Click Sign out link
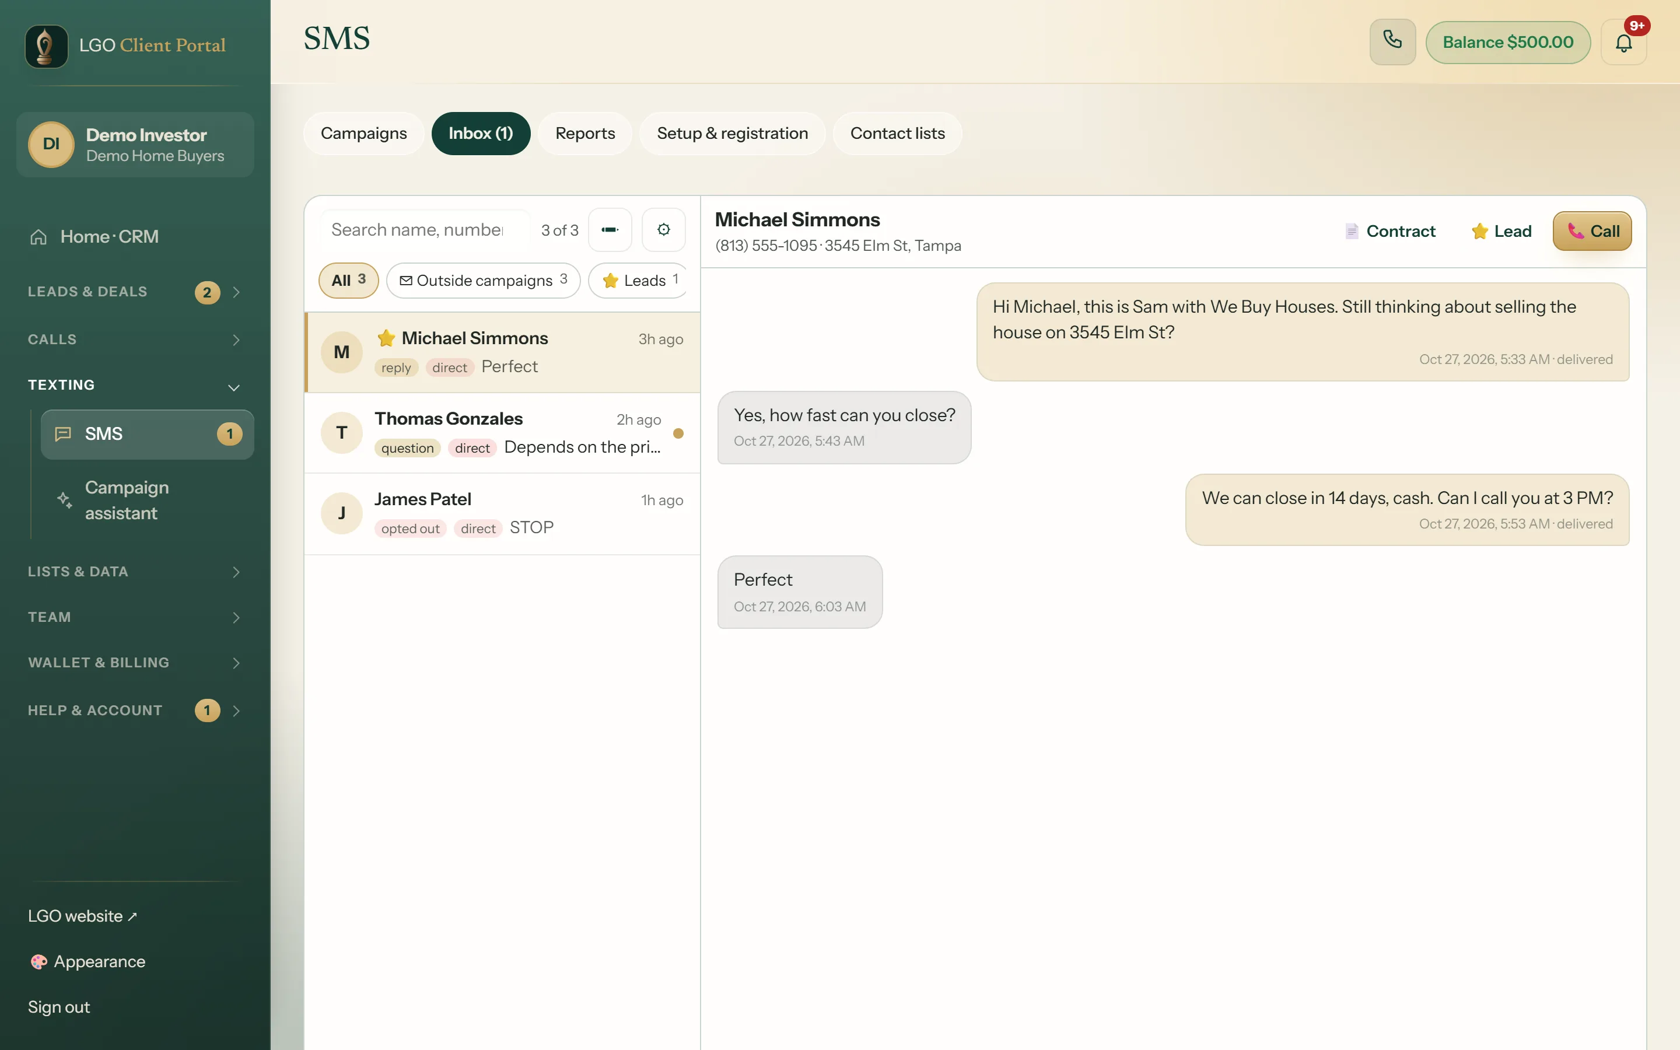Viewport: 1680px width, 1050px height. pos(59,1007)
